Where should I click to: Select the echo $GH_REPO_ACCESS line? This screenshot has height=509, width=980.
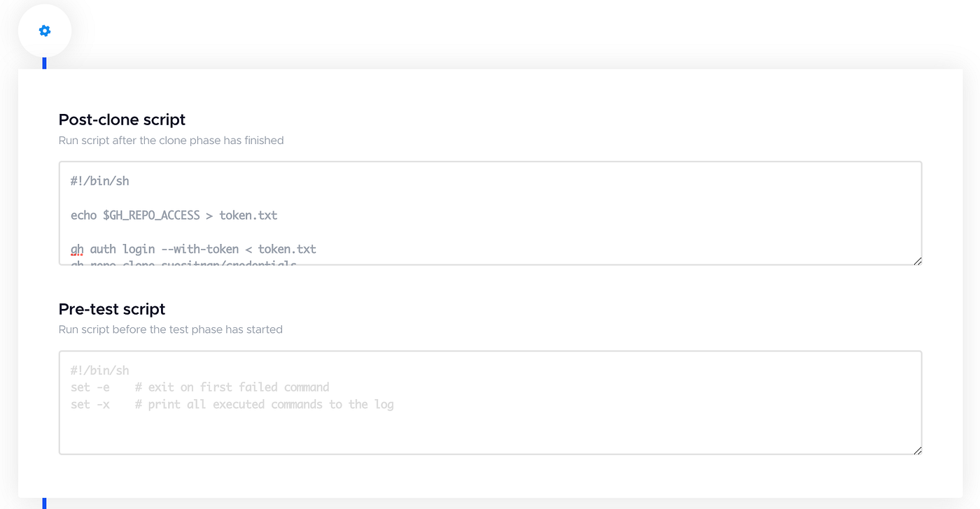point(174,215)
